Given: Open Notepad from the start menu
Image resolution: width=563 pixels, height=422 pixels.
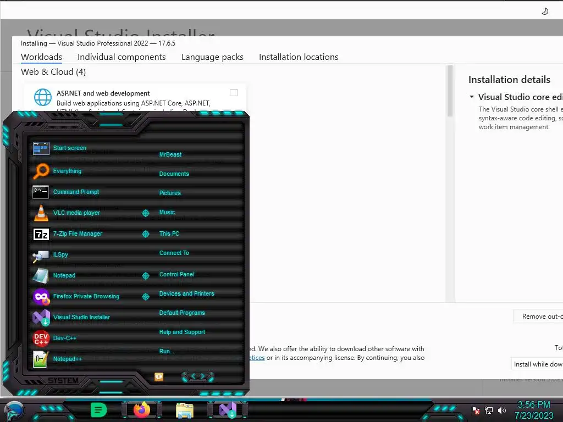Looking at the screenshot, I should (x=54, y=276).
